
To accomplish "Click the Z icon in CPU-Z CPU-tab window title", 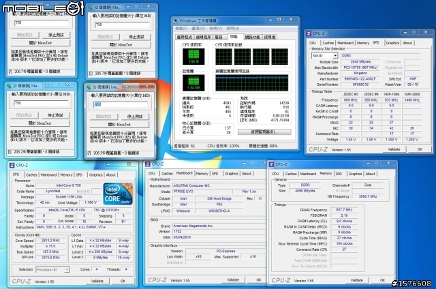I will click(12, 165).
